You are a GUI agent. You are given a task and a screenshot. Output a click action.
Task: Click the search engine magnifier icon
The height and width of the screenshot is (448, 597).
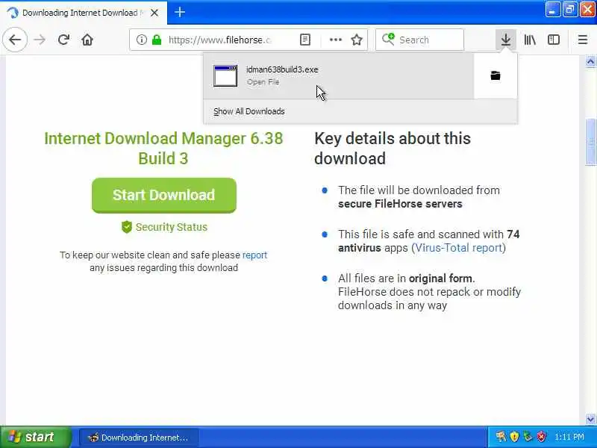pos(388,40)
